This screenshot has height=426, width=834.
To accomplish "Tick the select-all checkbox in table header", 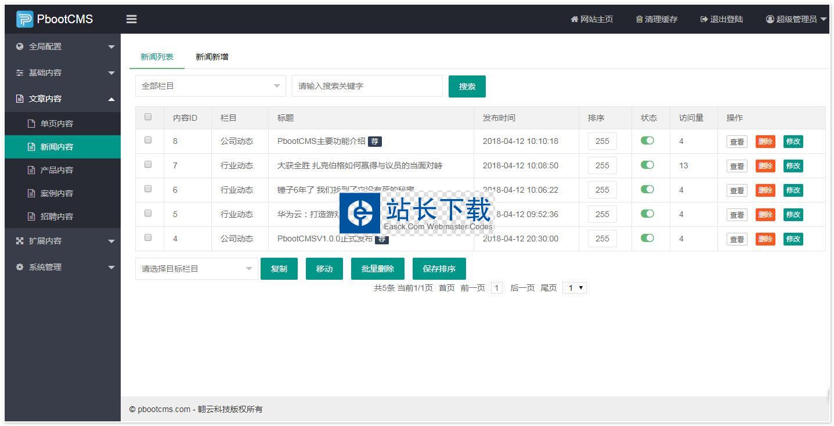I will pyautogui.click(x=148, y=117).
